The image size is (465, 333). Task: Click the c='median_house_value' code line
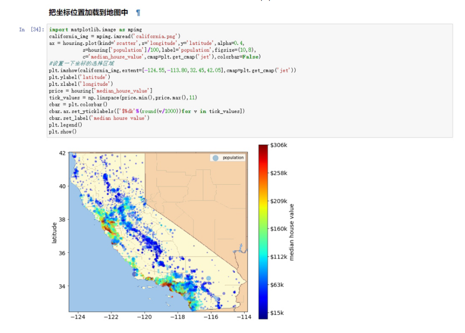coord(172,57)
